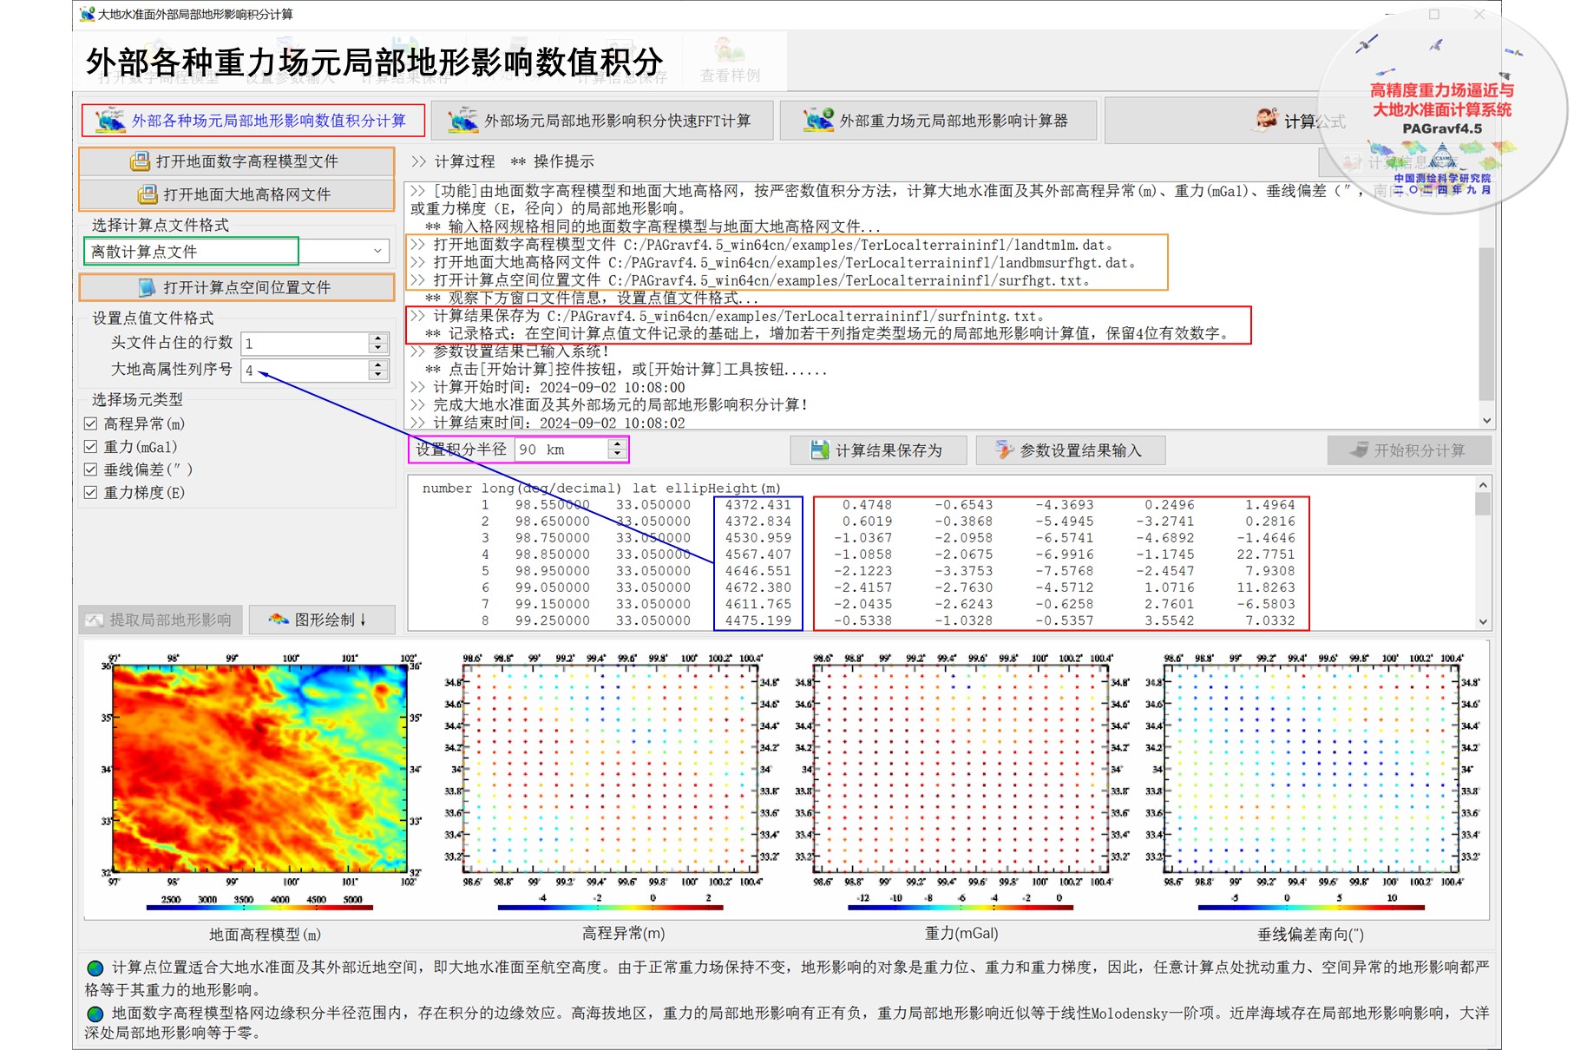Click the 参数设置结果输入 button
1574x1050 pixels.
tap(1070, 450)
